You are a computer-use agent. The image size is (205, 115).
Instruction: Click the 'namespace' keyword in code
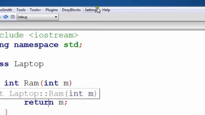click(x=36, y=45)
